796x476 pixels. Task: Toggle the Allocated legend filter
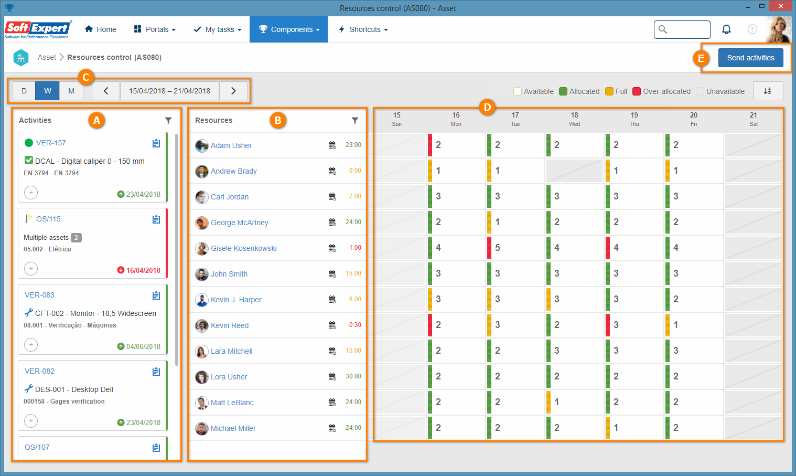point(579,91)
